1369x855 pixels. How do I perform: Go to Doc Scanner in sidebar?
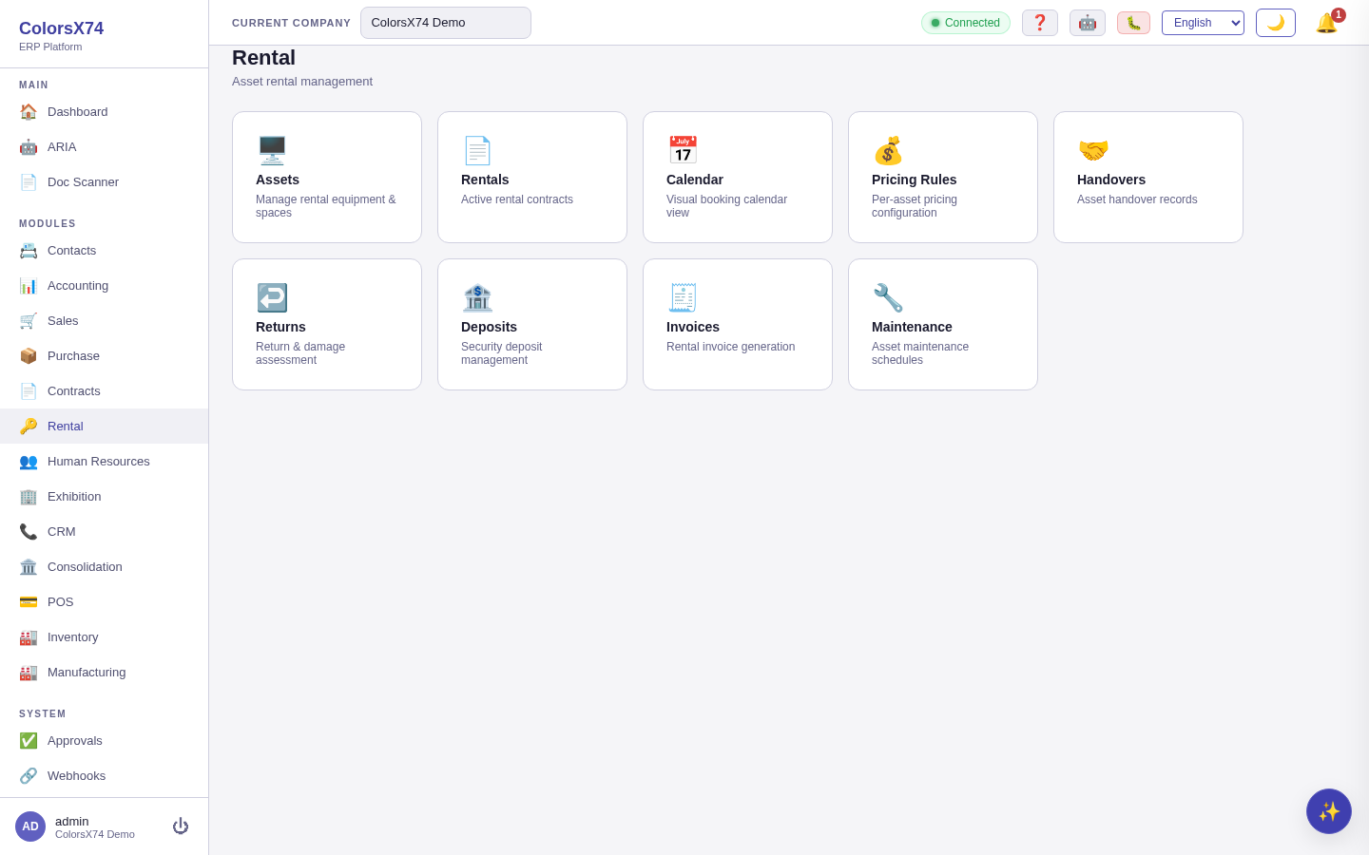105,181
